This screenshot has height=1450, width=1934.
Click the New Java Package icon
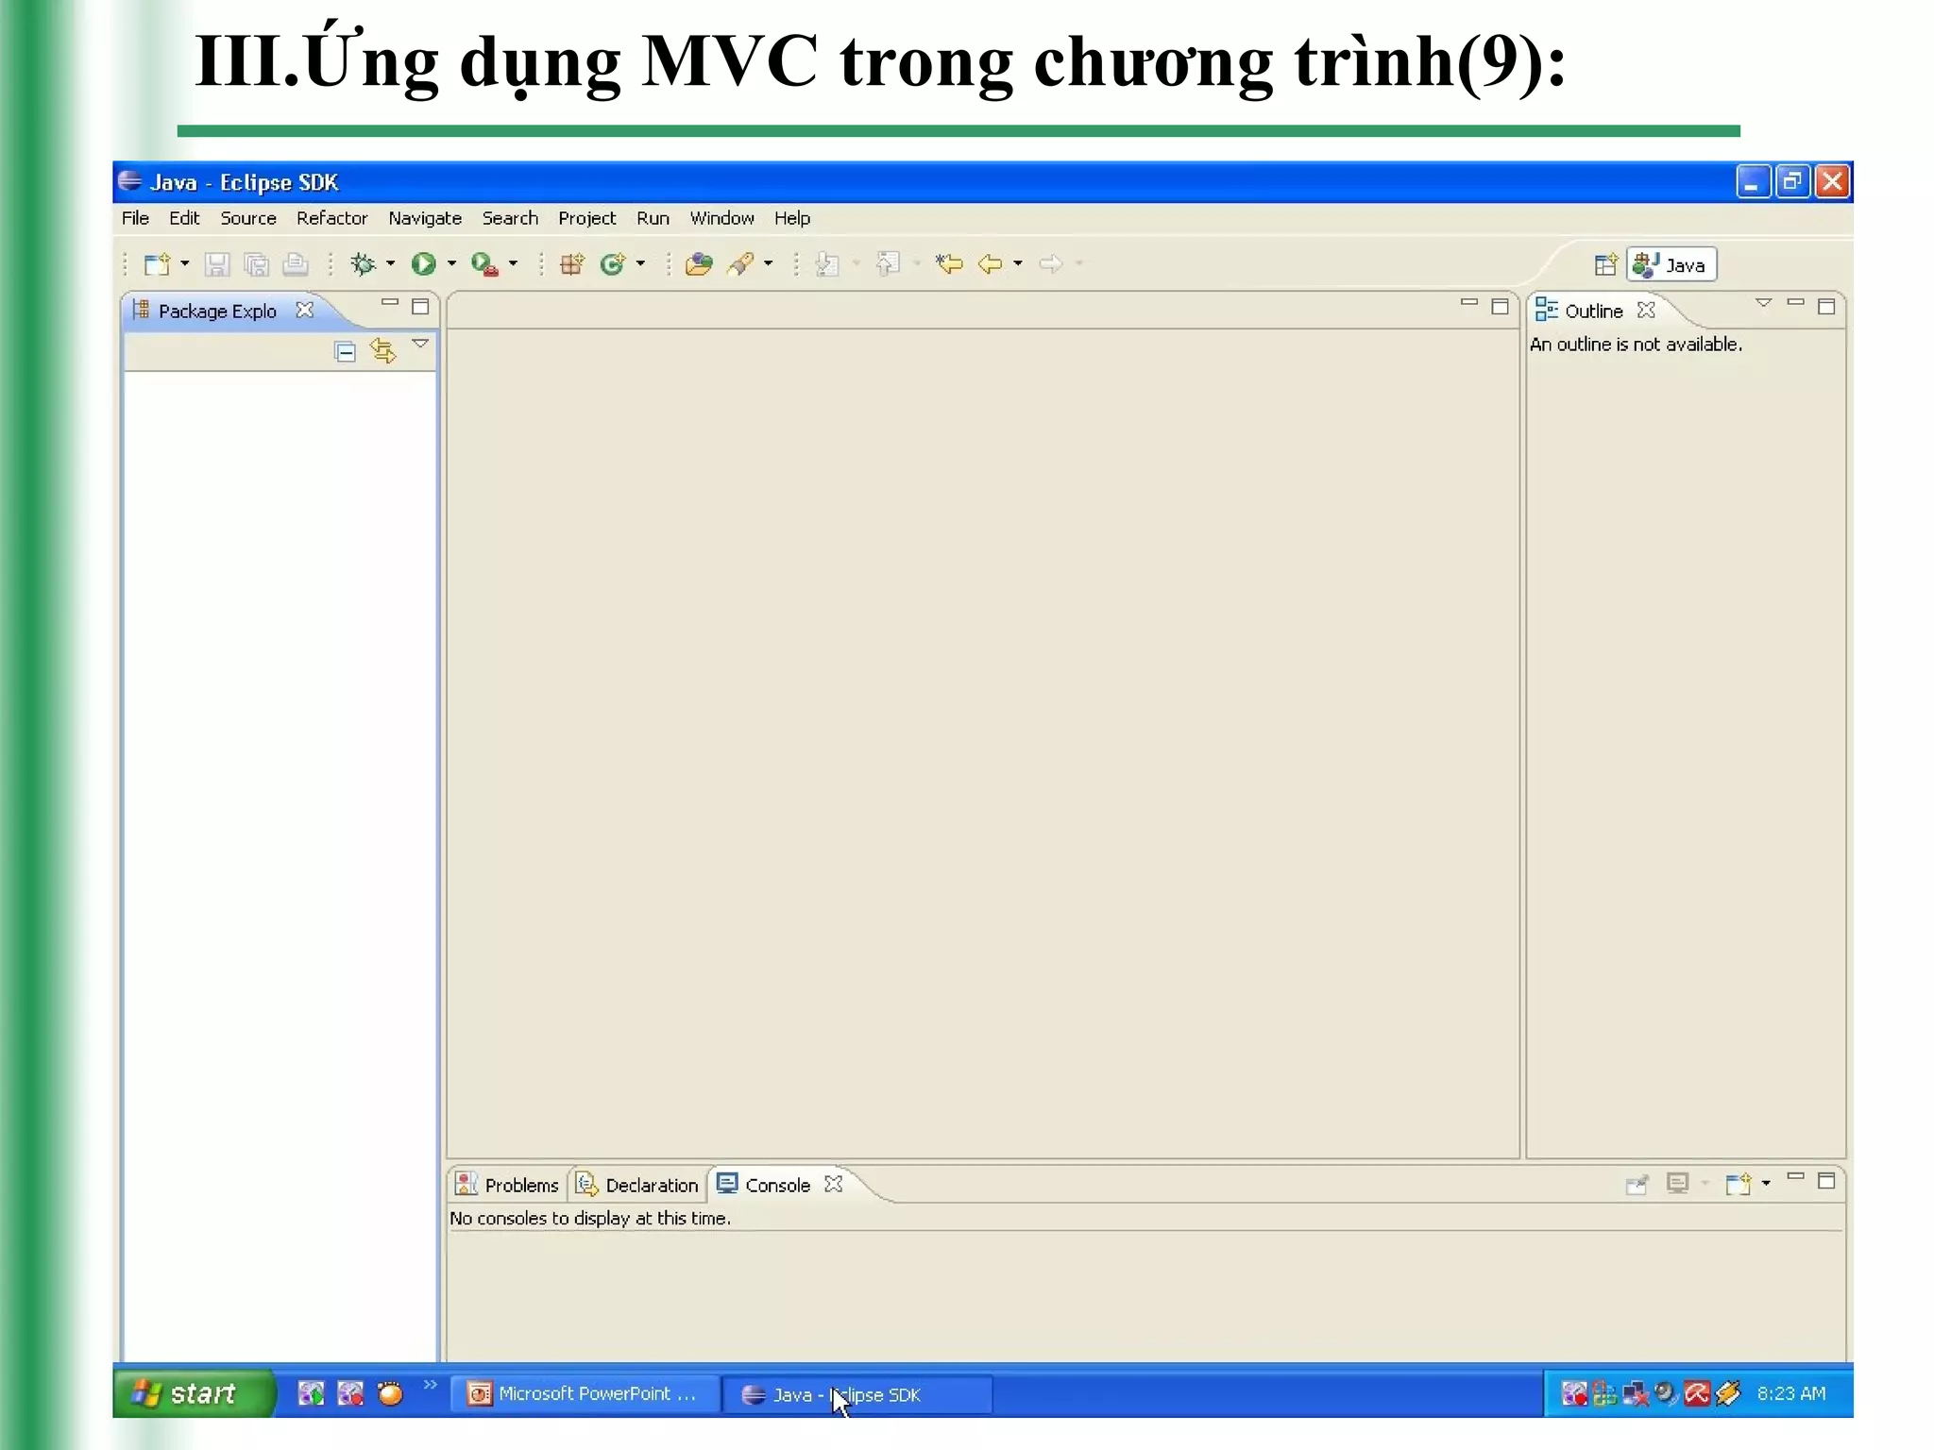click(571, 264)
